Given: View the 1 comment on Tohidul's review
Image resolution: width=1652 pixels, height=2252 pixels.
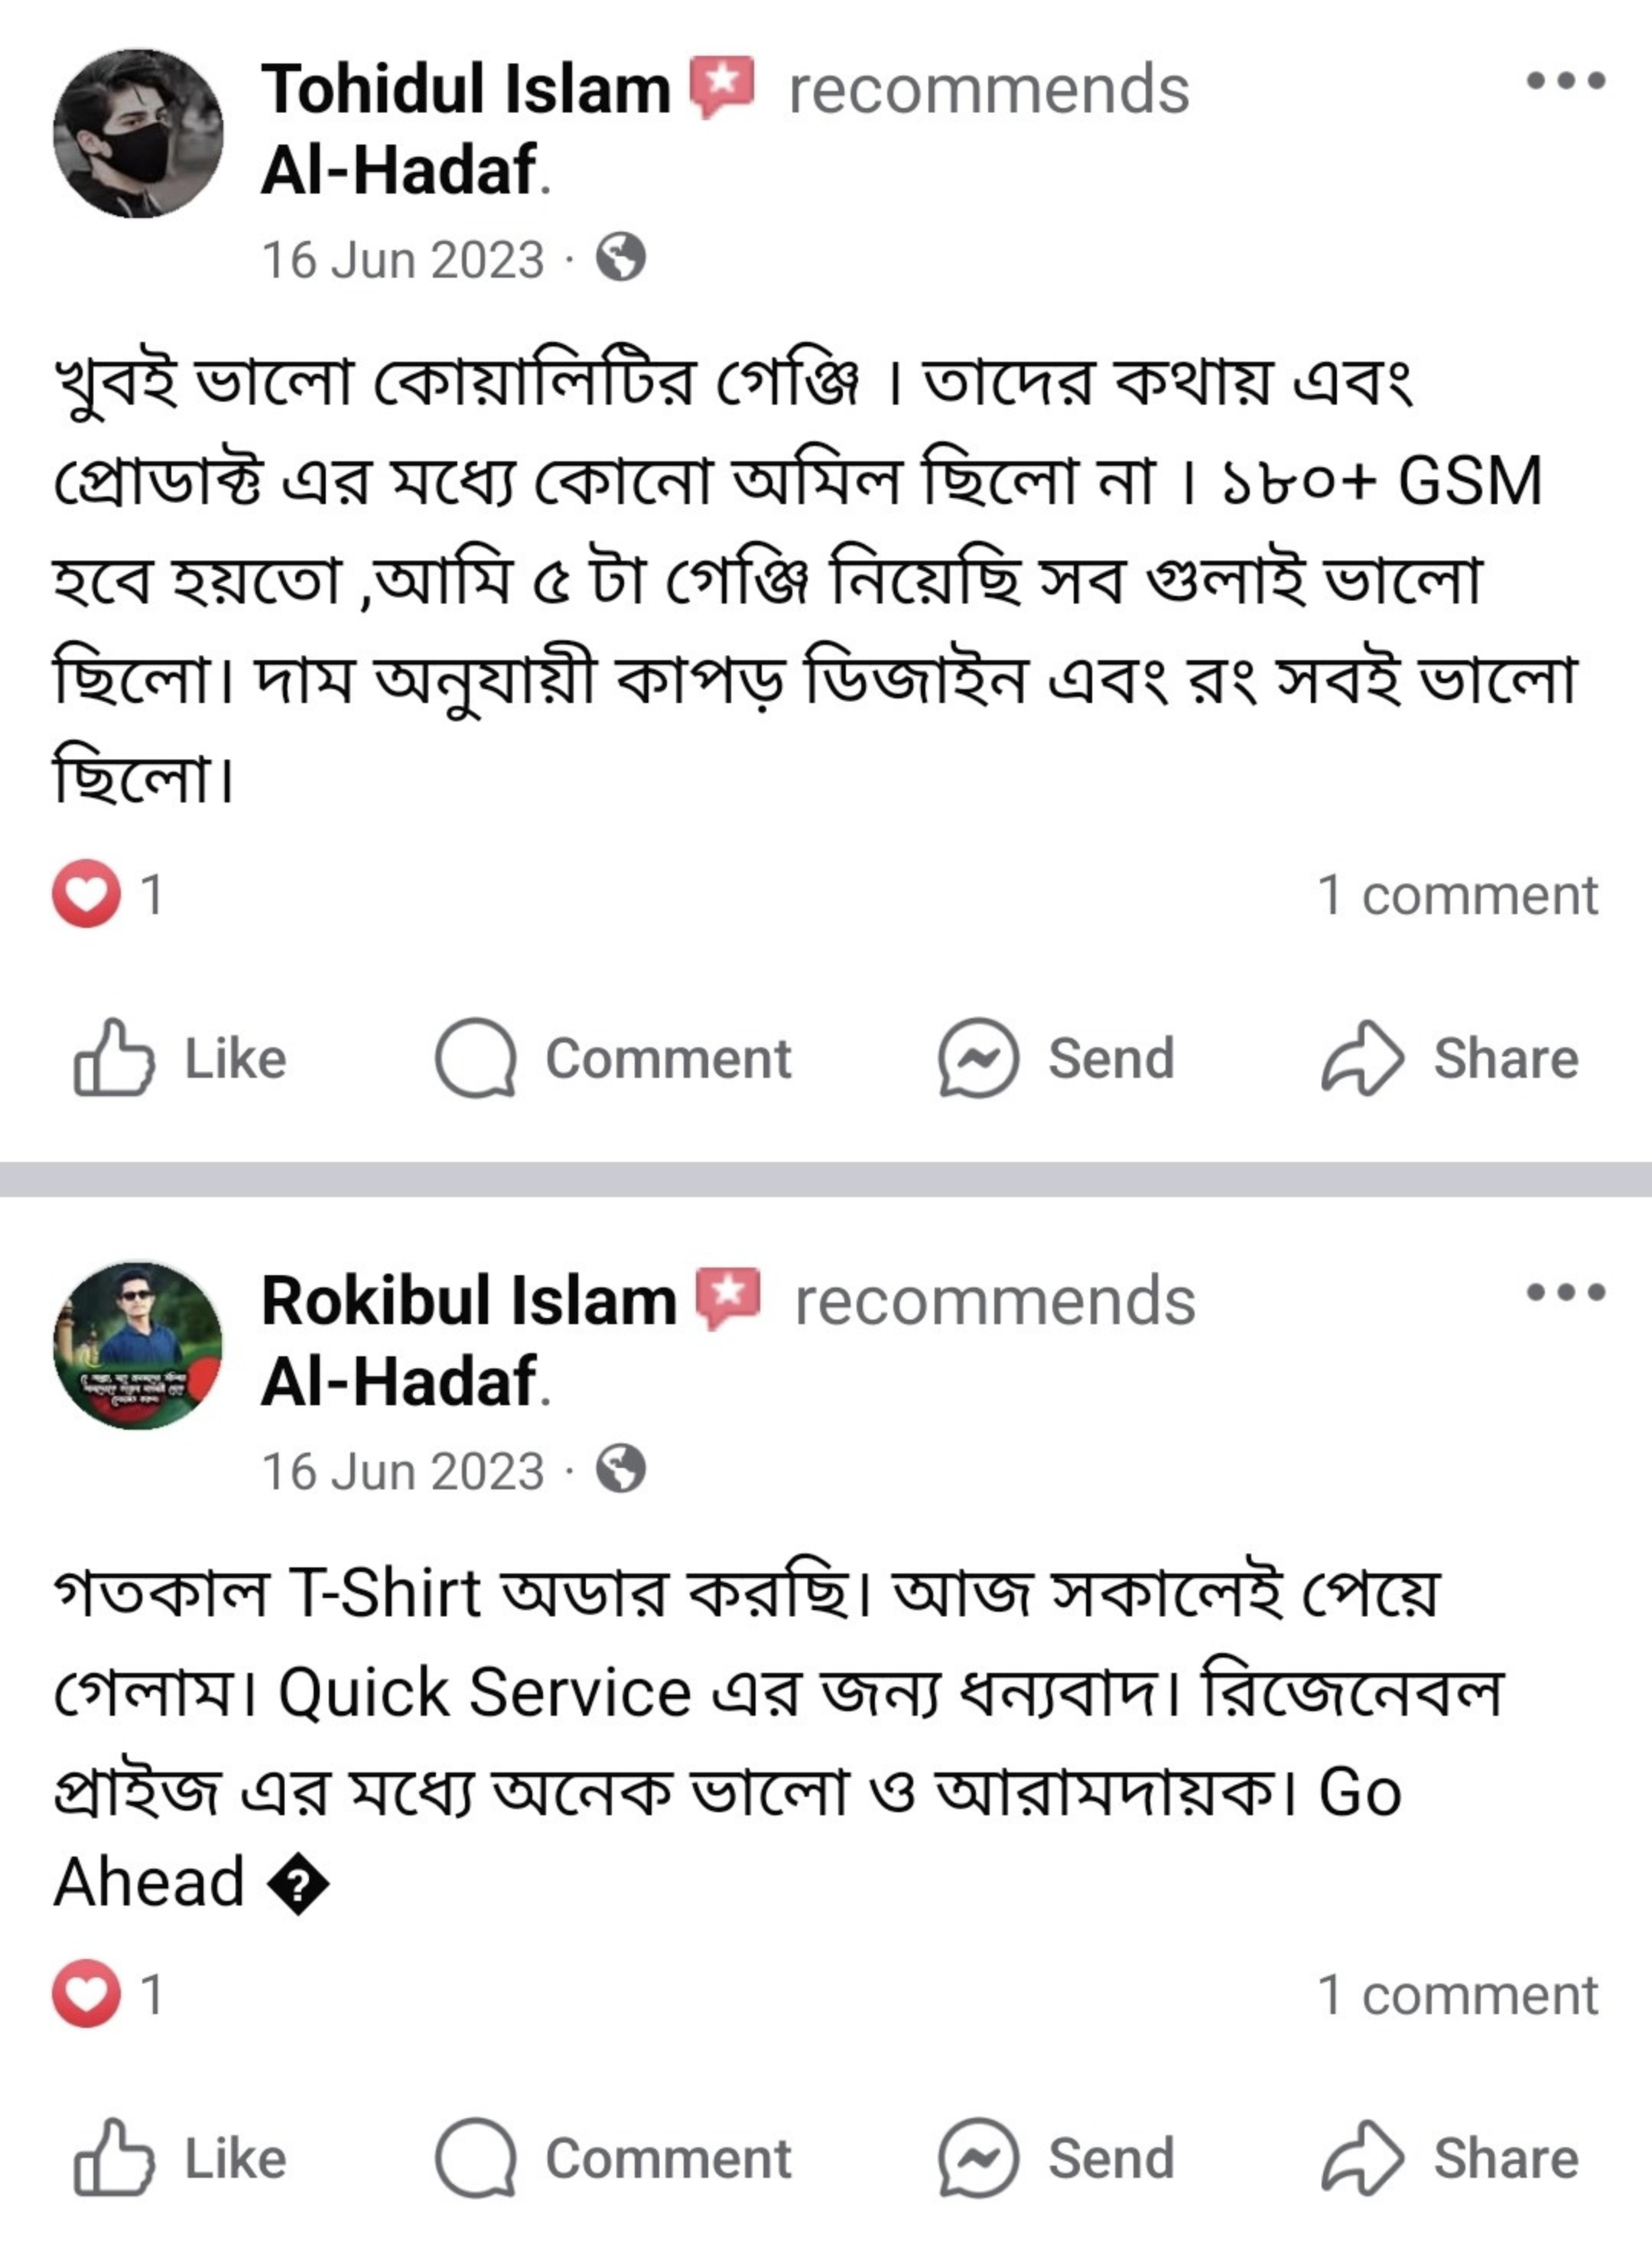Looking at the screenshot, I should coord(1457,894).
